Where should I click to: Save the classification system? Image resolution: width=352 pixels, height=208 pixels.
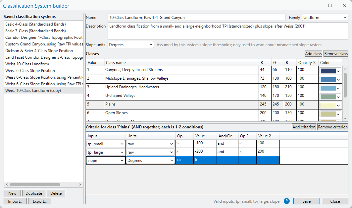pos(306,201)
